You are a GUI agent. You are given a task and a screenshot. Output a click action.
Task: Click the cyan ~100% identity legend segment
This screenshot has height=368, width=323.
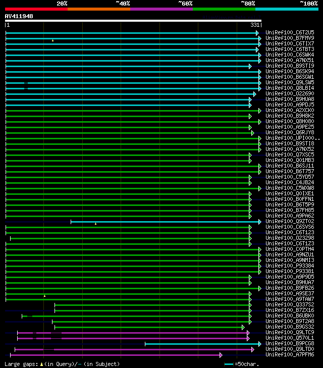pyautogui.click(x=287, y=9)
